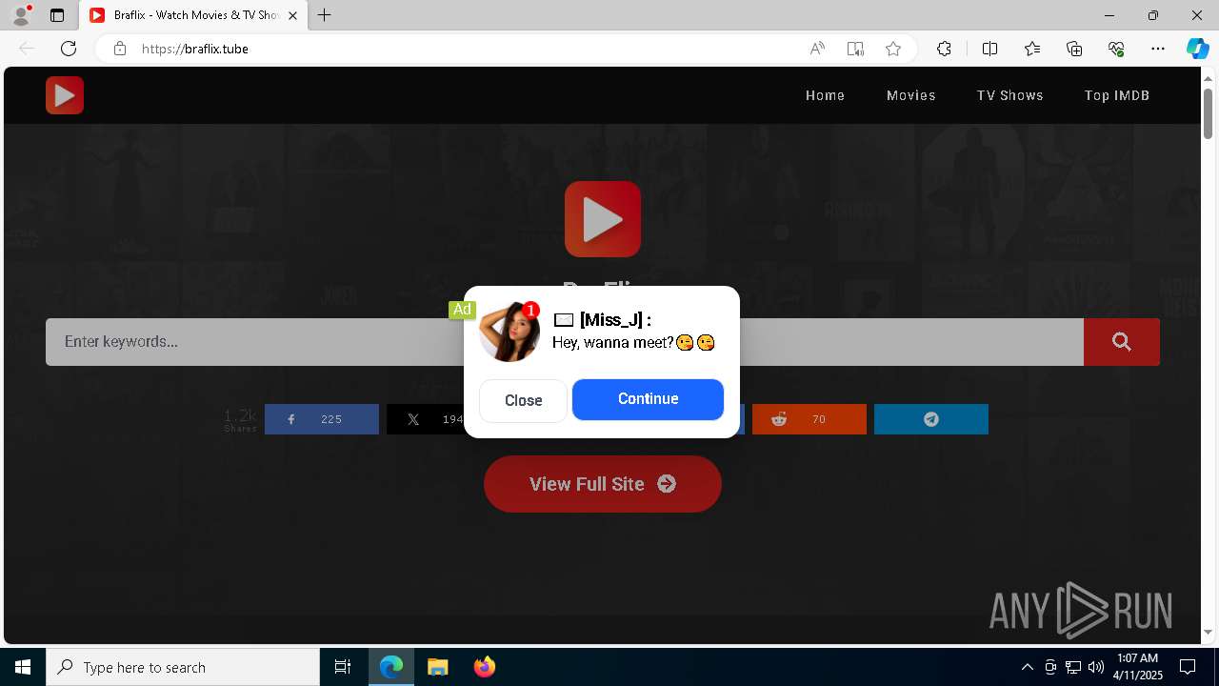Dismiss the ad with the Close button
The height and width of the screenshot is (686, 1219).
point(523,400)
